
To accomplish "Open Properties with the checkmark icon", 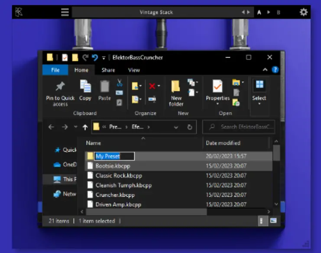I will point(217,87).
